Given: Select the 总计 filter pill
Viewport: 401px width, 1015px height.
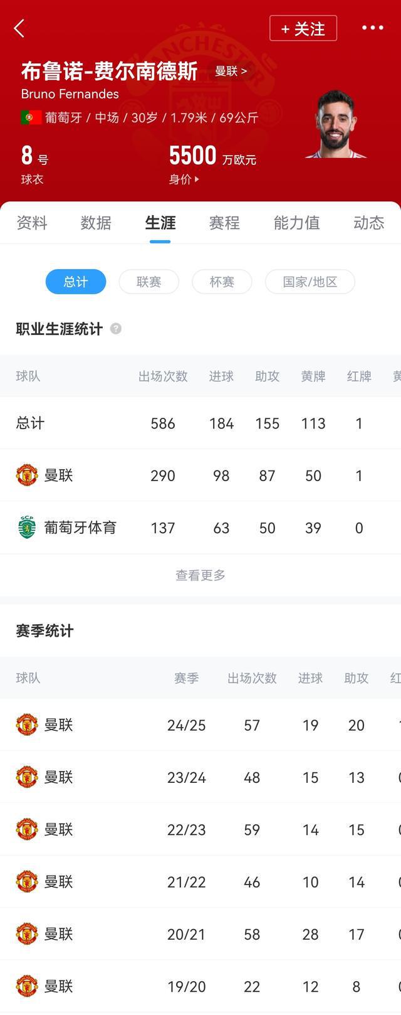Looking at the screenshot, I should pos(76,282).
